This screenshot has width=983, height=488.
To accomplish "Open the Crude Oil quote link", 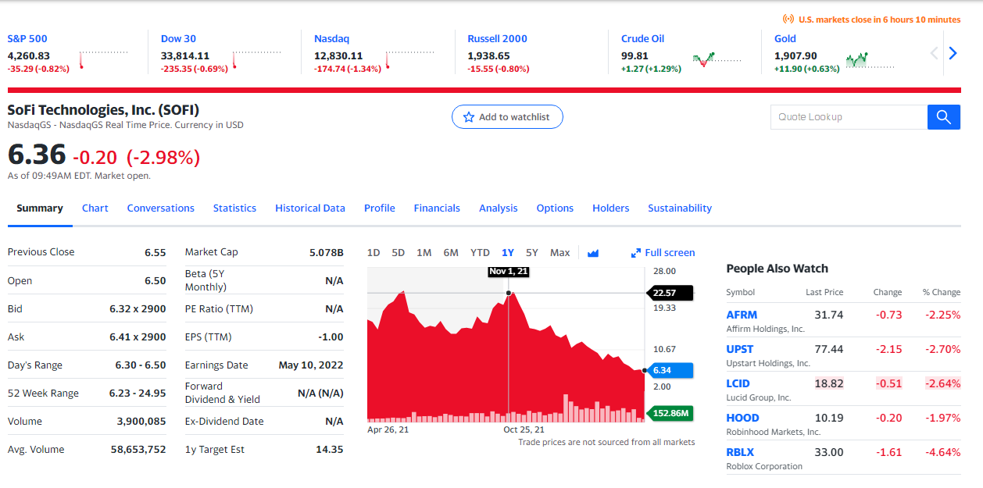I will click(x=643, y=39).
